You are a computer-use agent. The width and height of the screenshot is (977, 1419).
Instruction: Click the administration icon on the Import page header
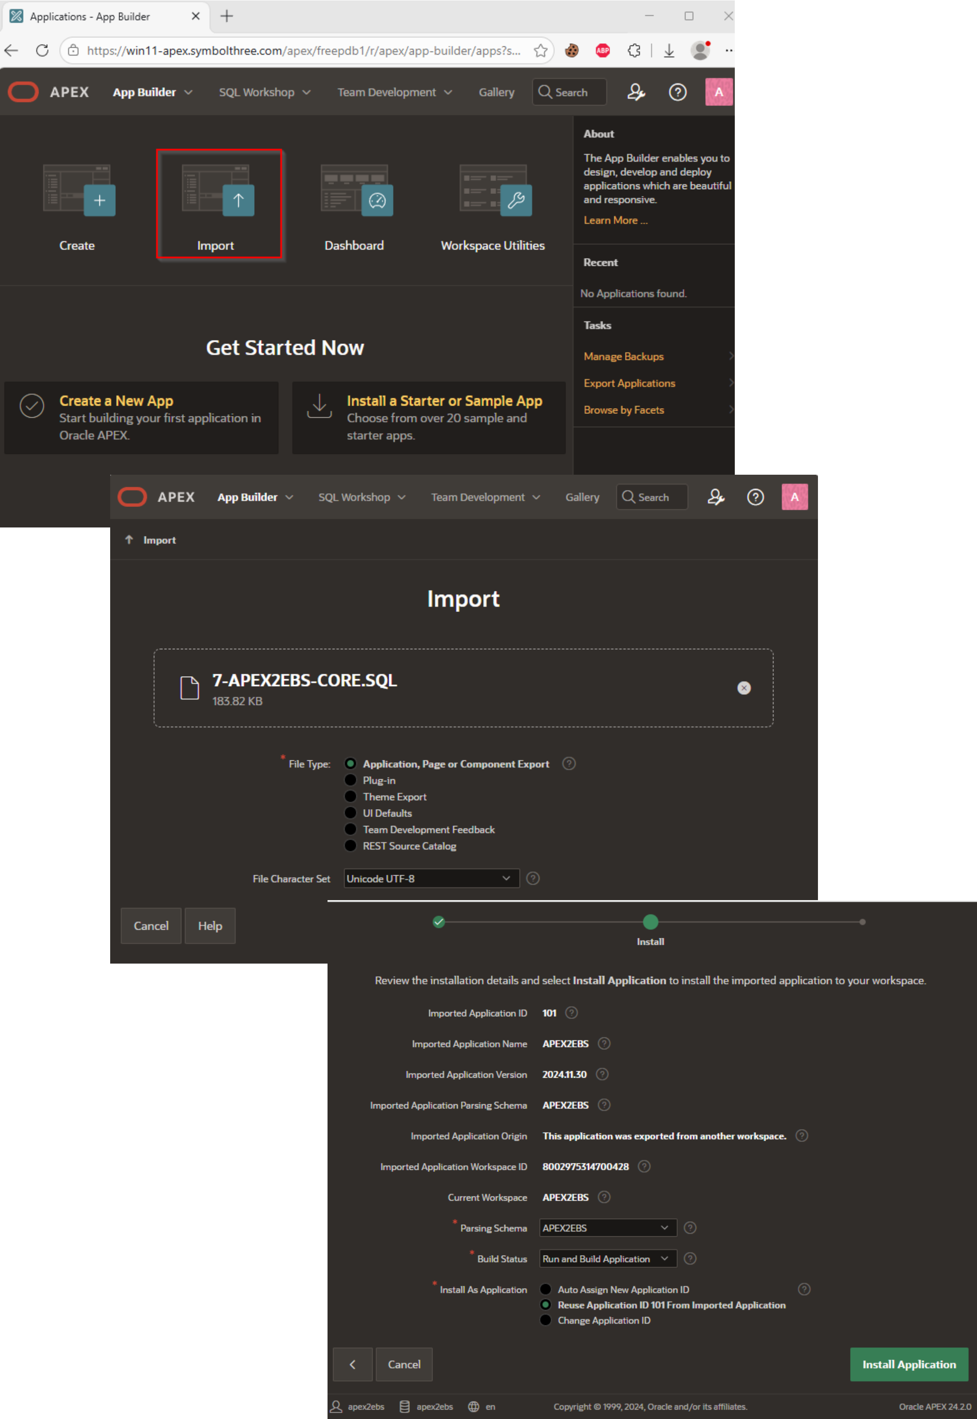[x=715, y=497]
